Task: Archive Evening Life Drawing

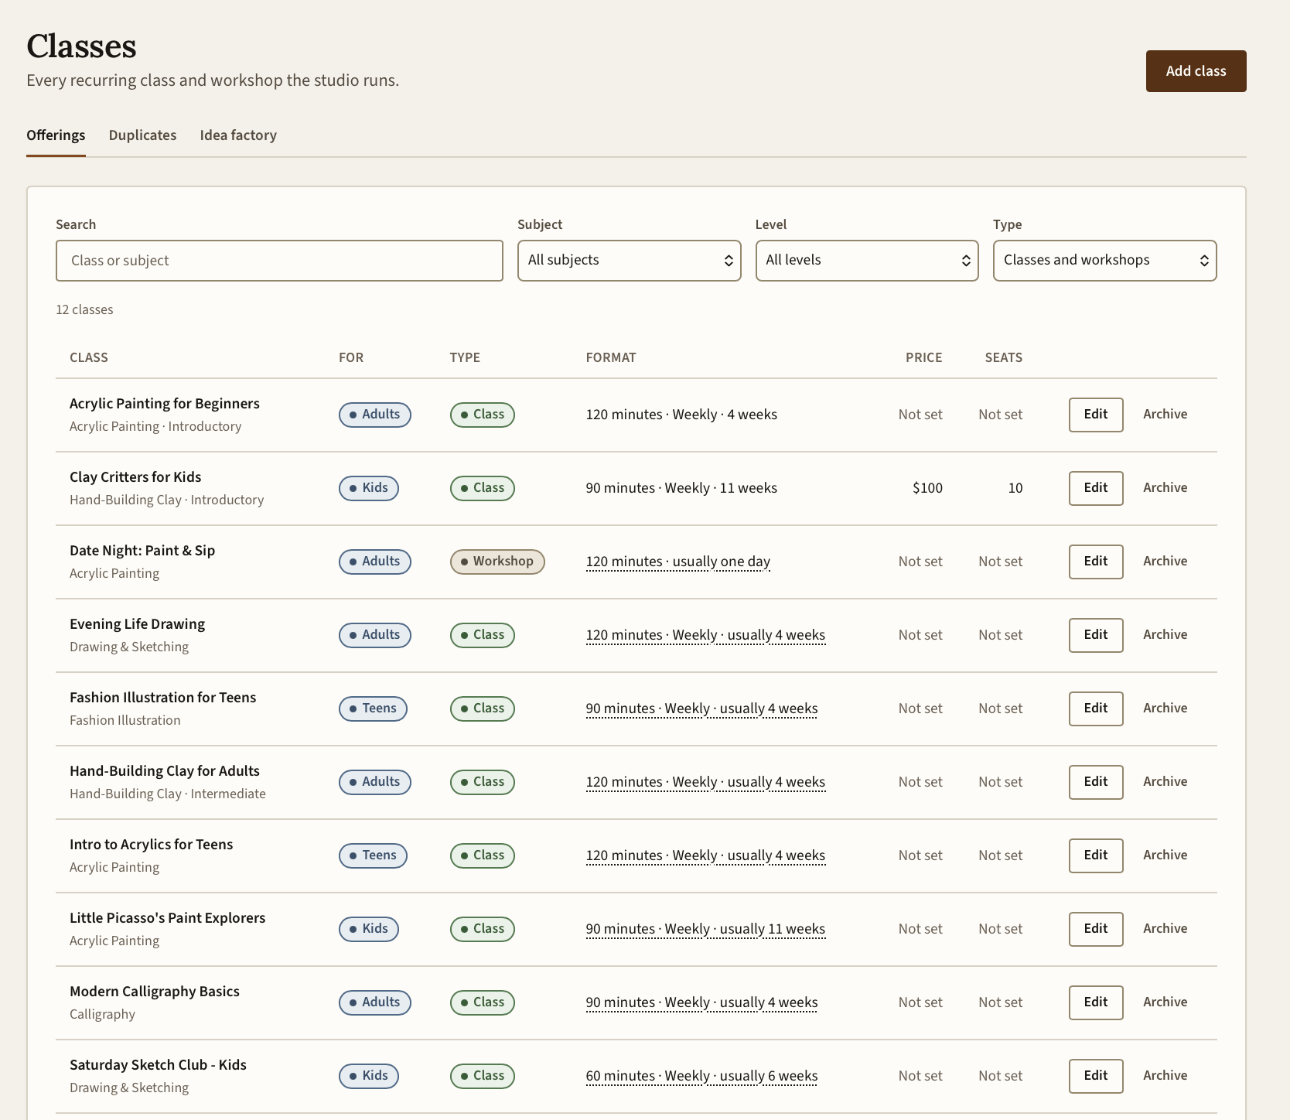Action: pyautogui.click(x=1165, y=635)
